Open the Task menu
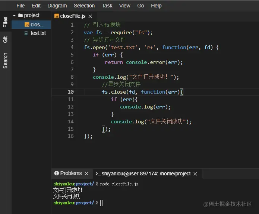Image resolution: width=259 pixels, height=214 pixels. click(x=107, y=6)
